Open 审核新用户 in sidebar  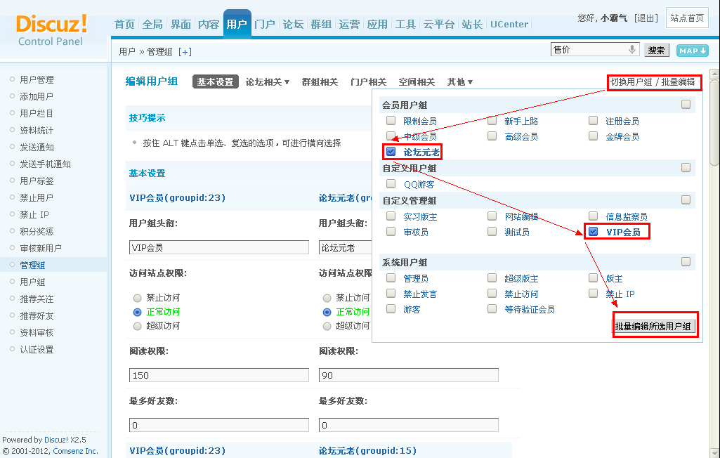coord(41,248)
